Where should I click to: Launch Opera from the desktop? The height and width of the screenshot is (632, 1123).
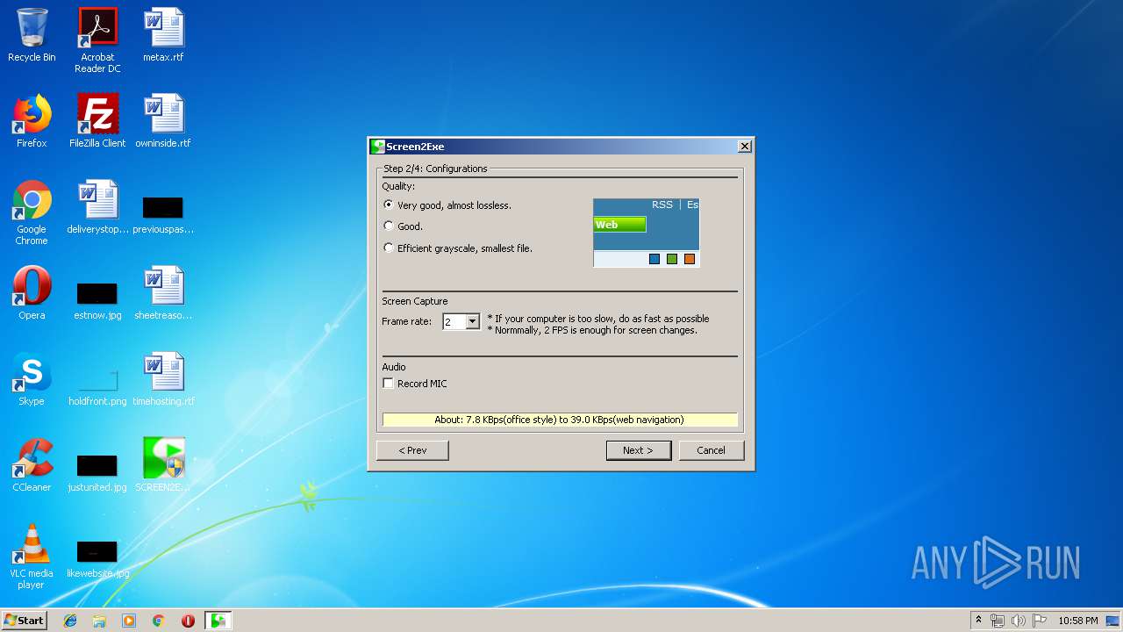(x=32, y=293)
